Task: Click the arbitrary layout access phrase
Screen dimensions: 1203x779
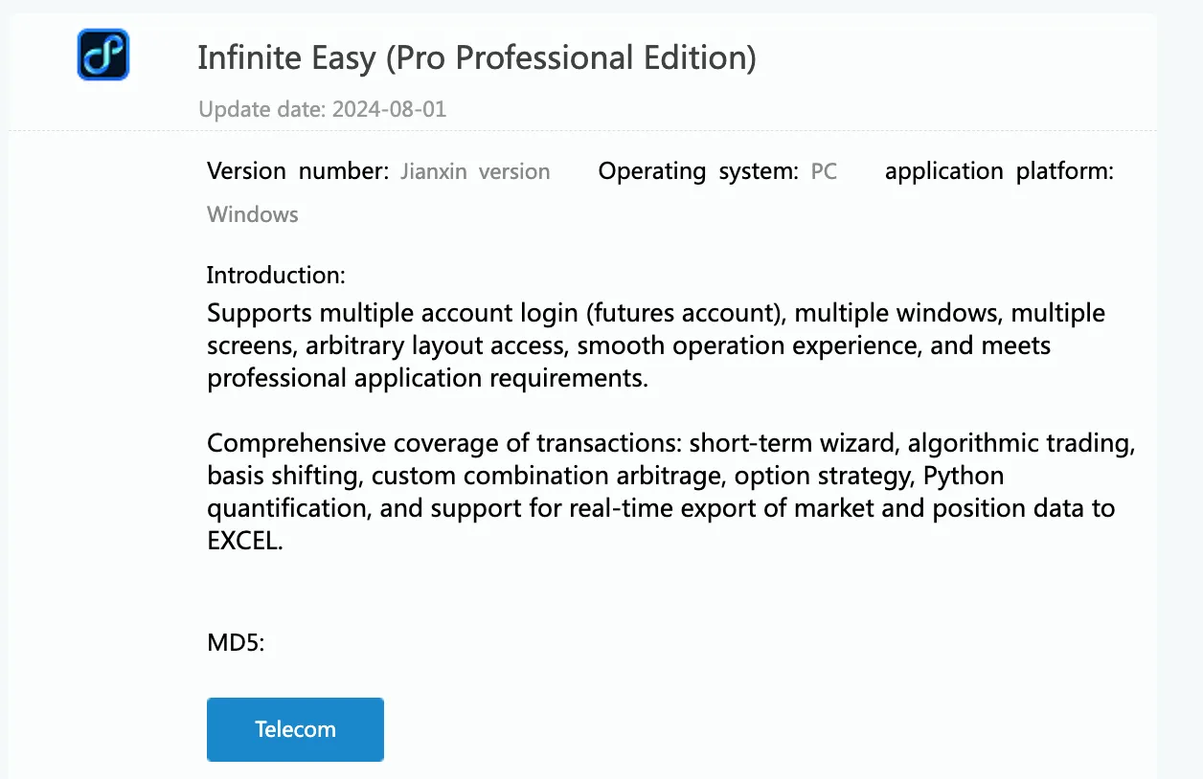Action: (437, 345)
